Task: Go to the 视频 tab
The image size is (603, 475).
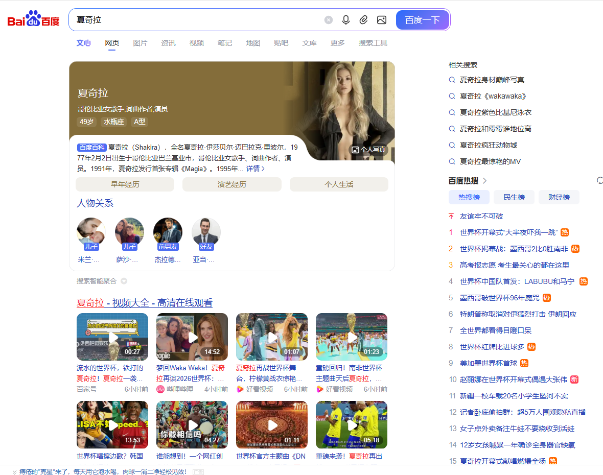Action: (x=197, y=43)
